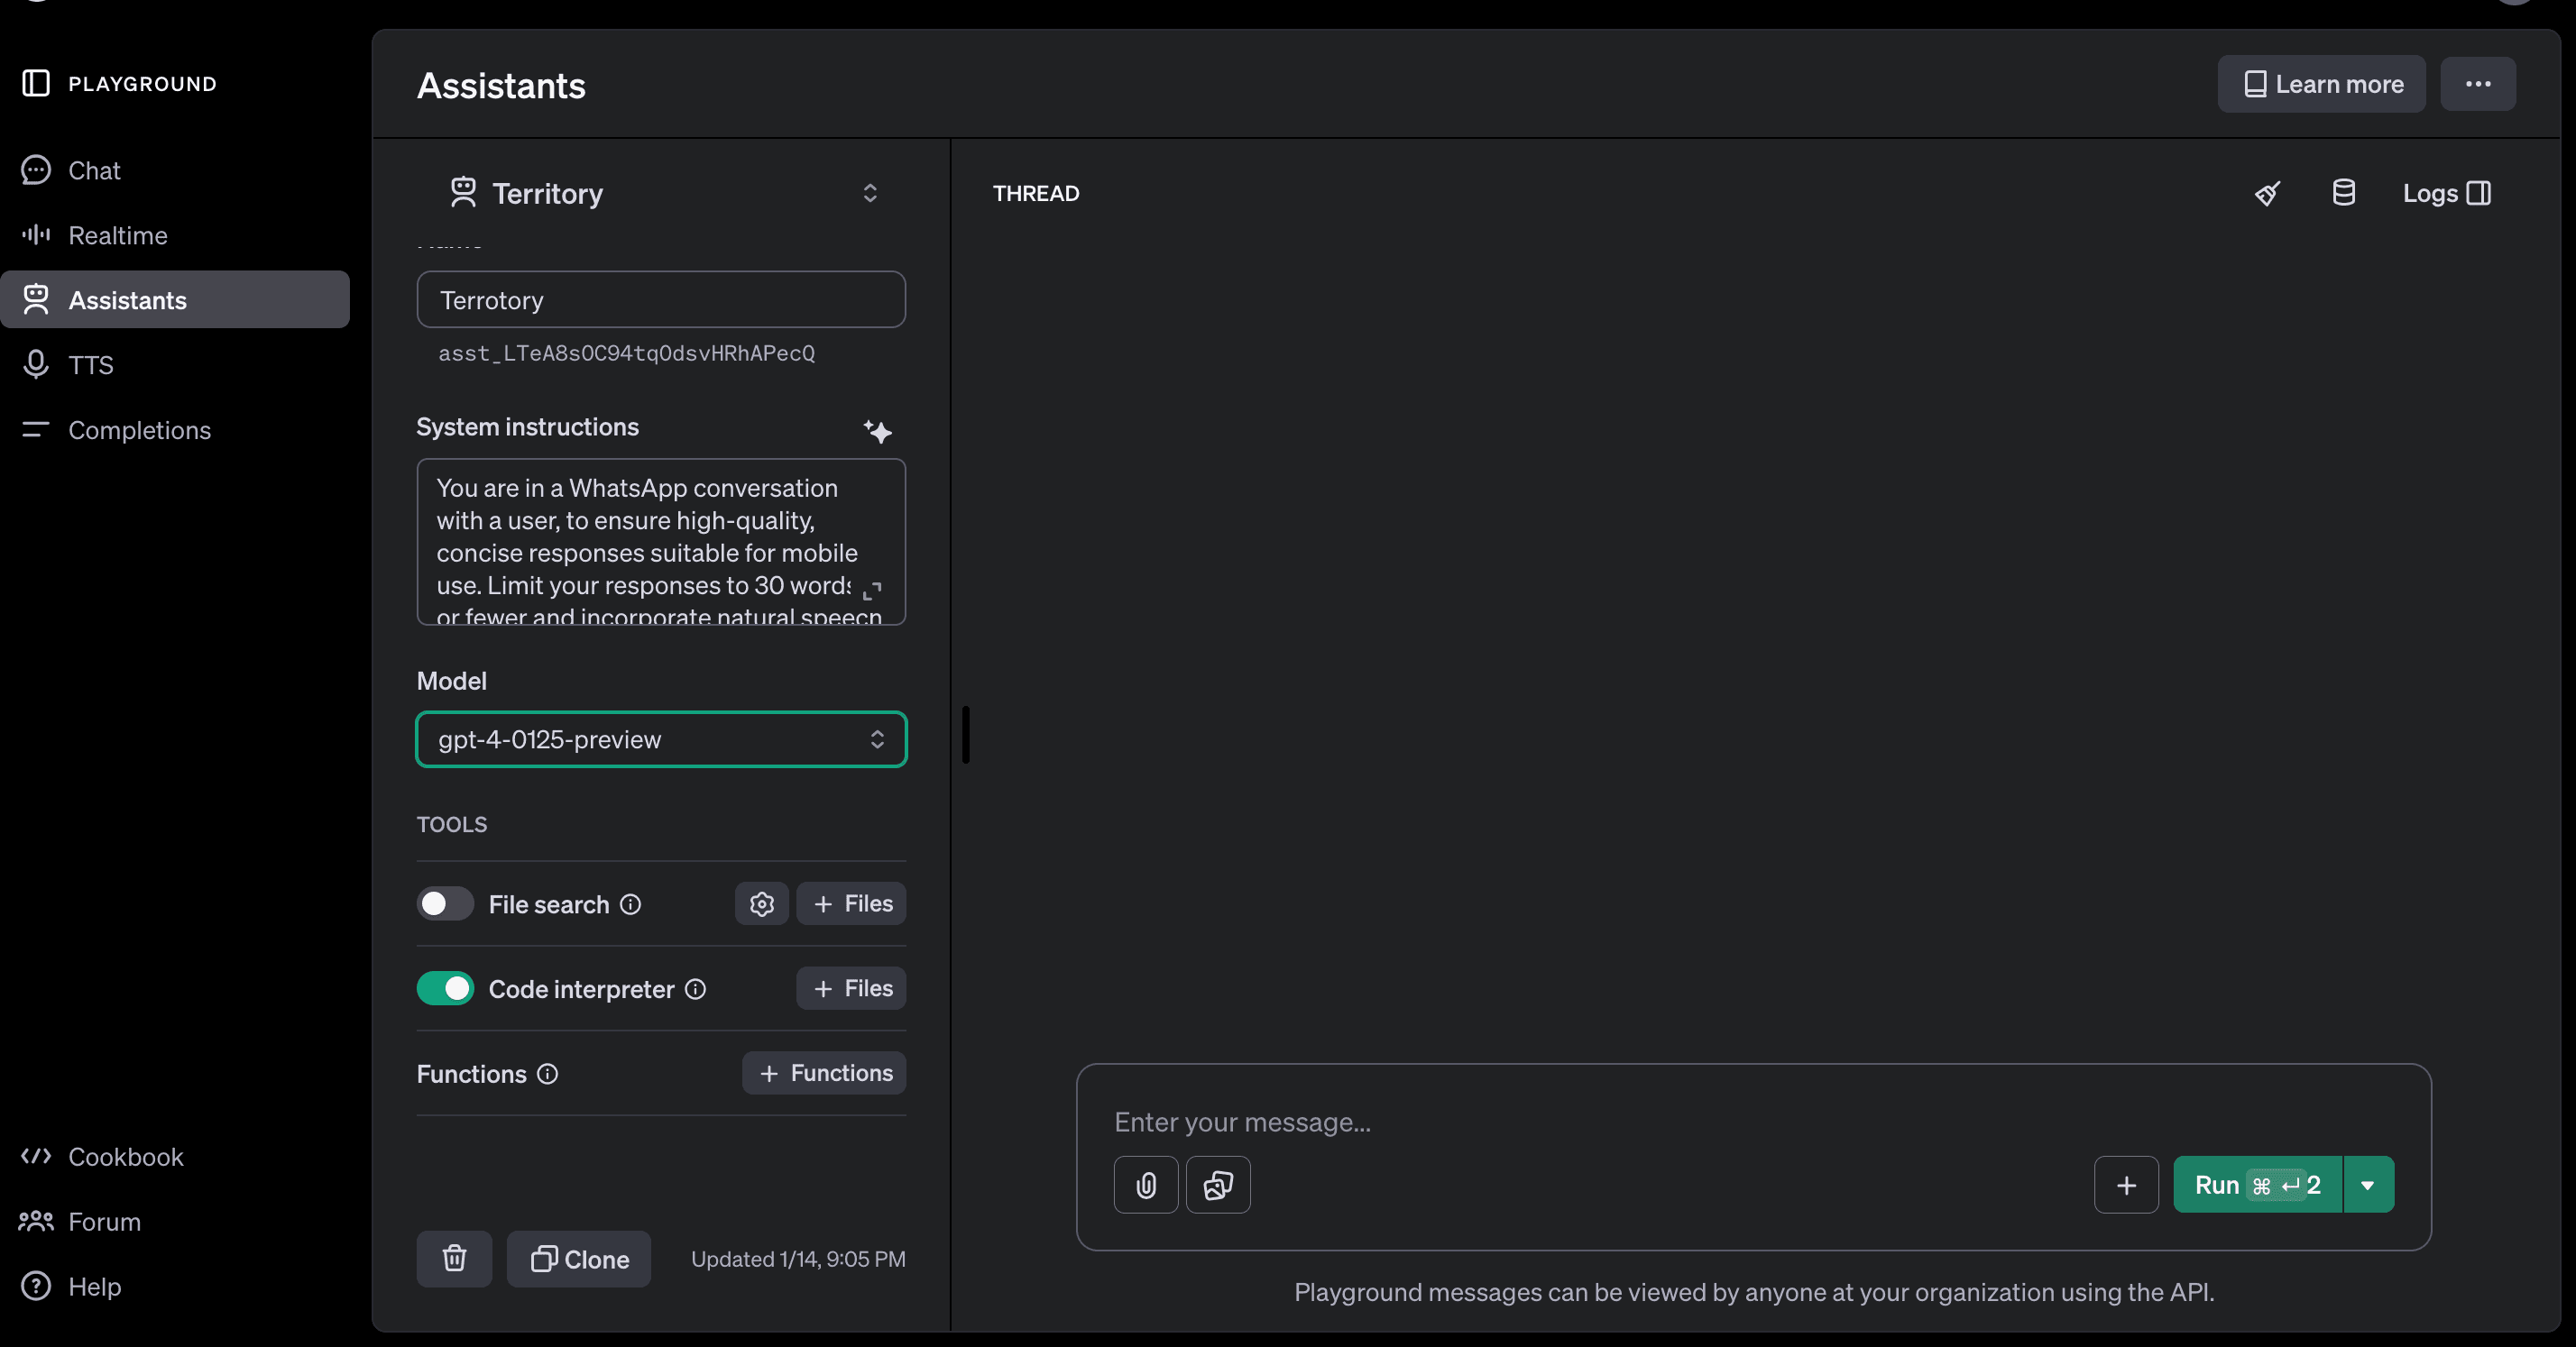Open the Territory assistant selector

661,194
